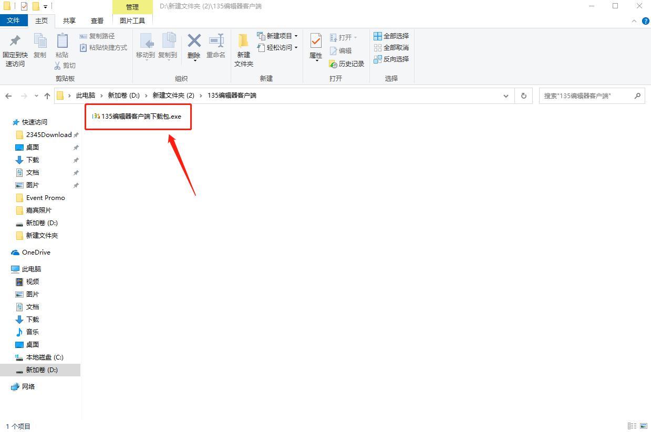Go up one folder level arrow
Screen dimensions: 651x432
[x=47, y=96]
